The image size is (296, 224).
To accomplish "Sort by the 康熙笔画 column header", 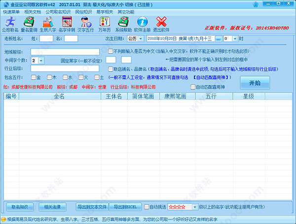I will [178, 96].
